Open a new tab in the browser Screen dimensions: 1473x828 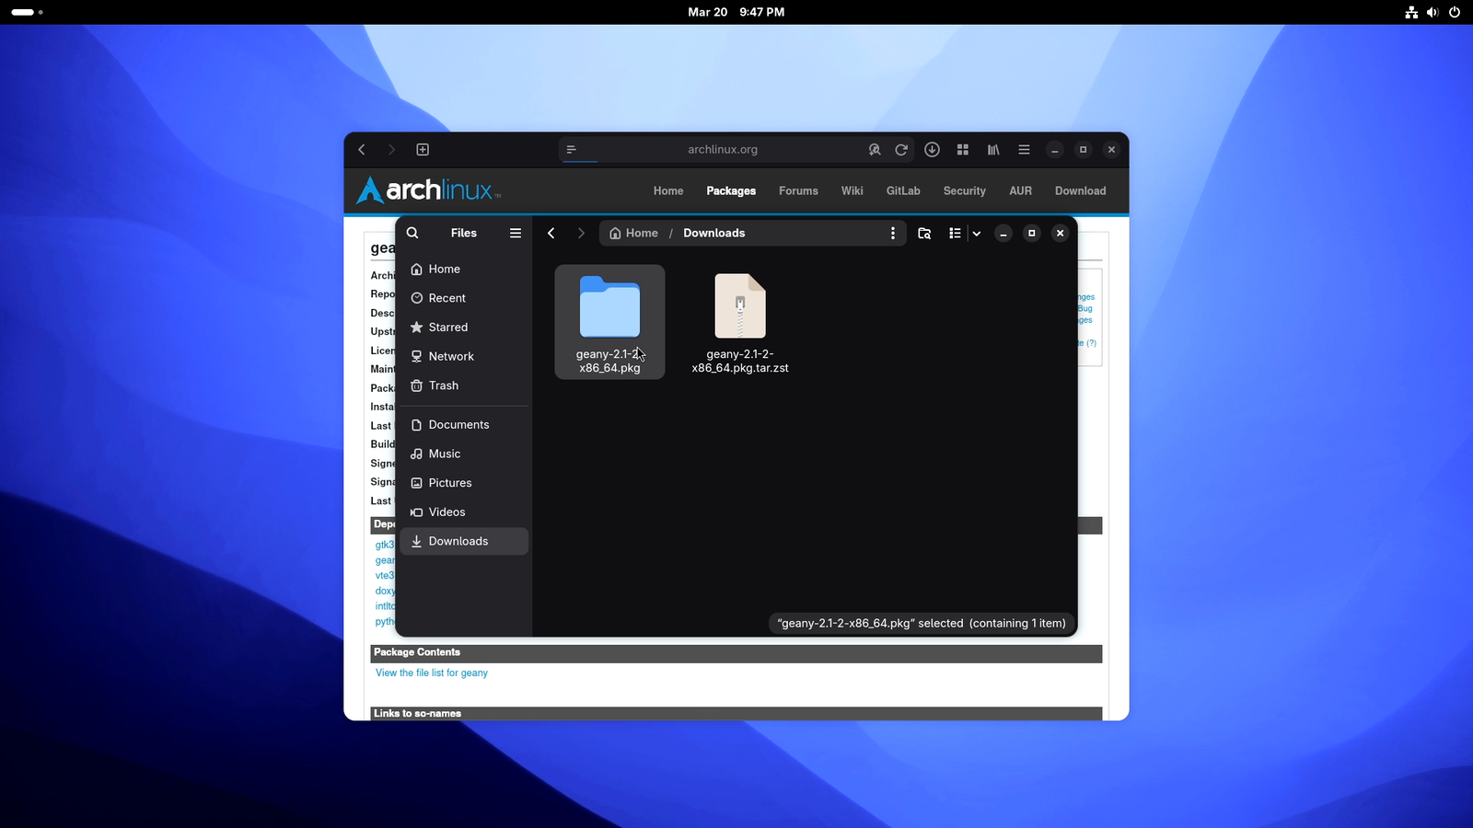pyautogui.click(x=423, y=149)
